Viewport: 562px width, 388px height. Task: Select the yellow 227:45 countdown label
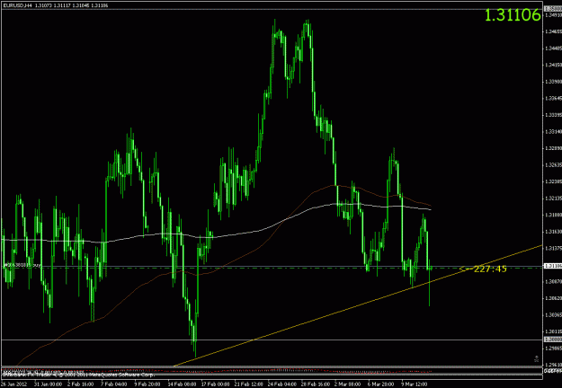[490, 269]
